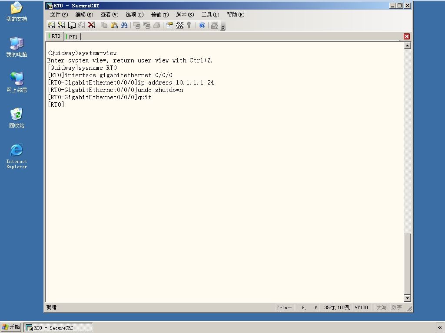Click the Reconnect toolbar icon

coord(81,25)
